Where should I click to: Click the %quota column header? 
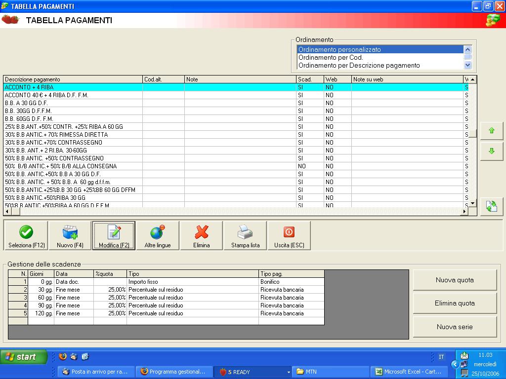pyautogui.click(x=110, y=273)
